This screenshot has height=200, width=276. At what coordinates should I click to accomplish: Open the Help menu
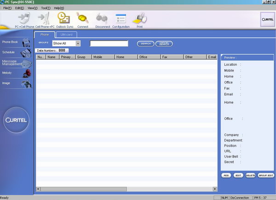59,8
